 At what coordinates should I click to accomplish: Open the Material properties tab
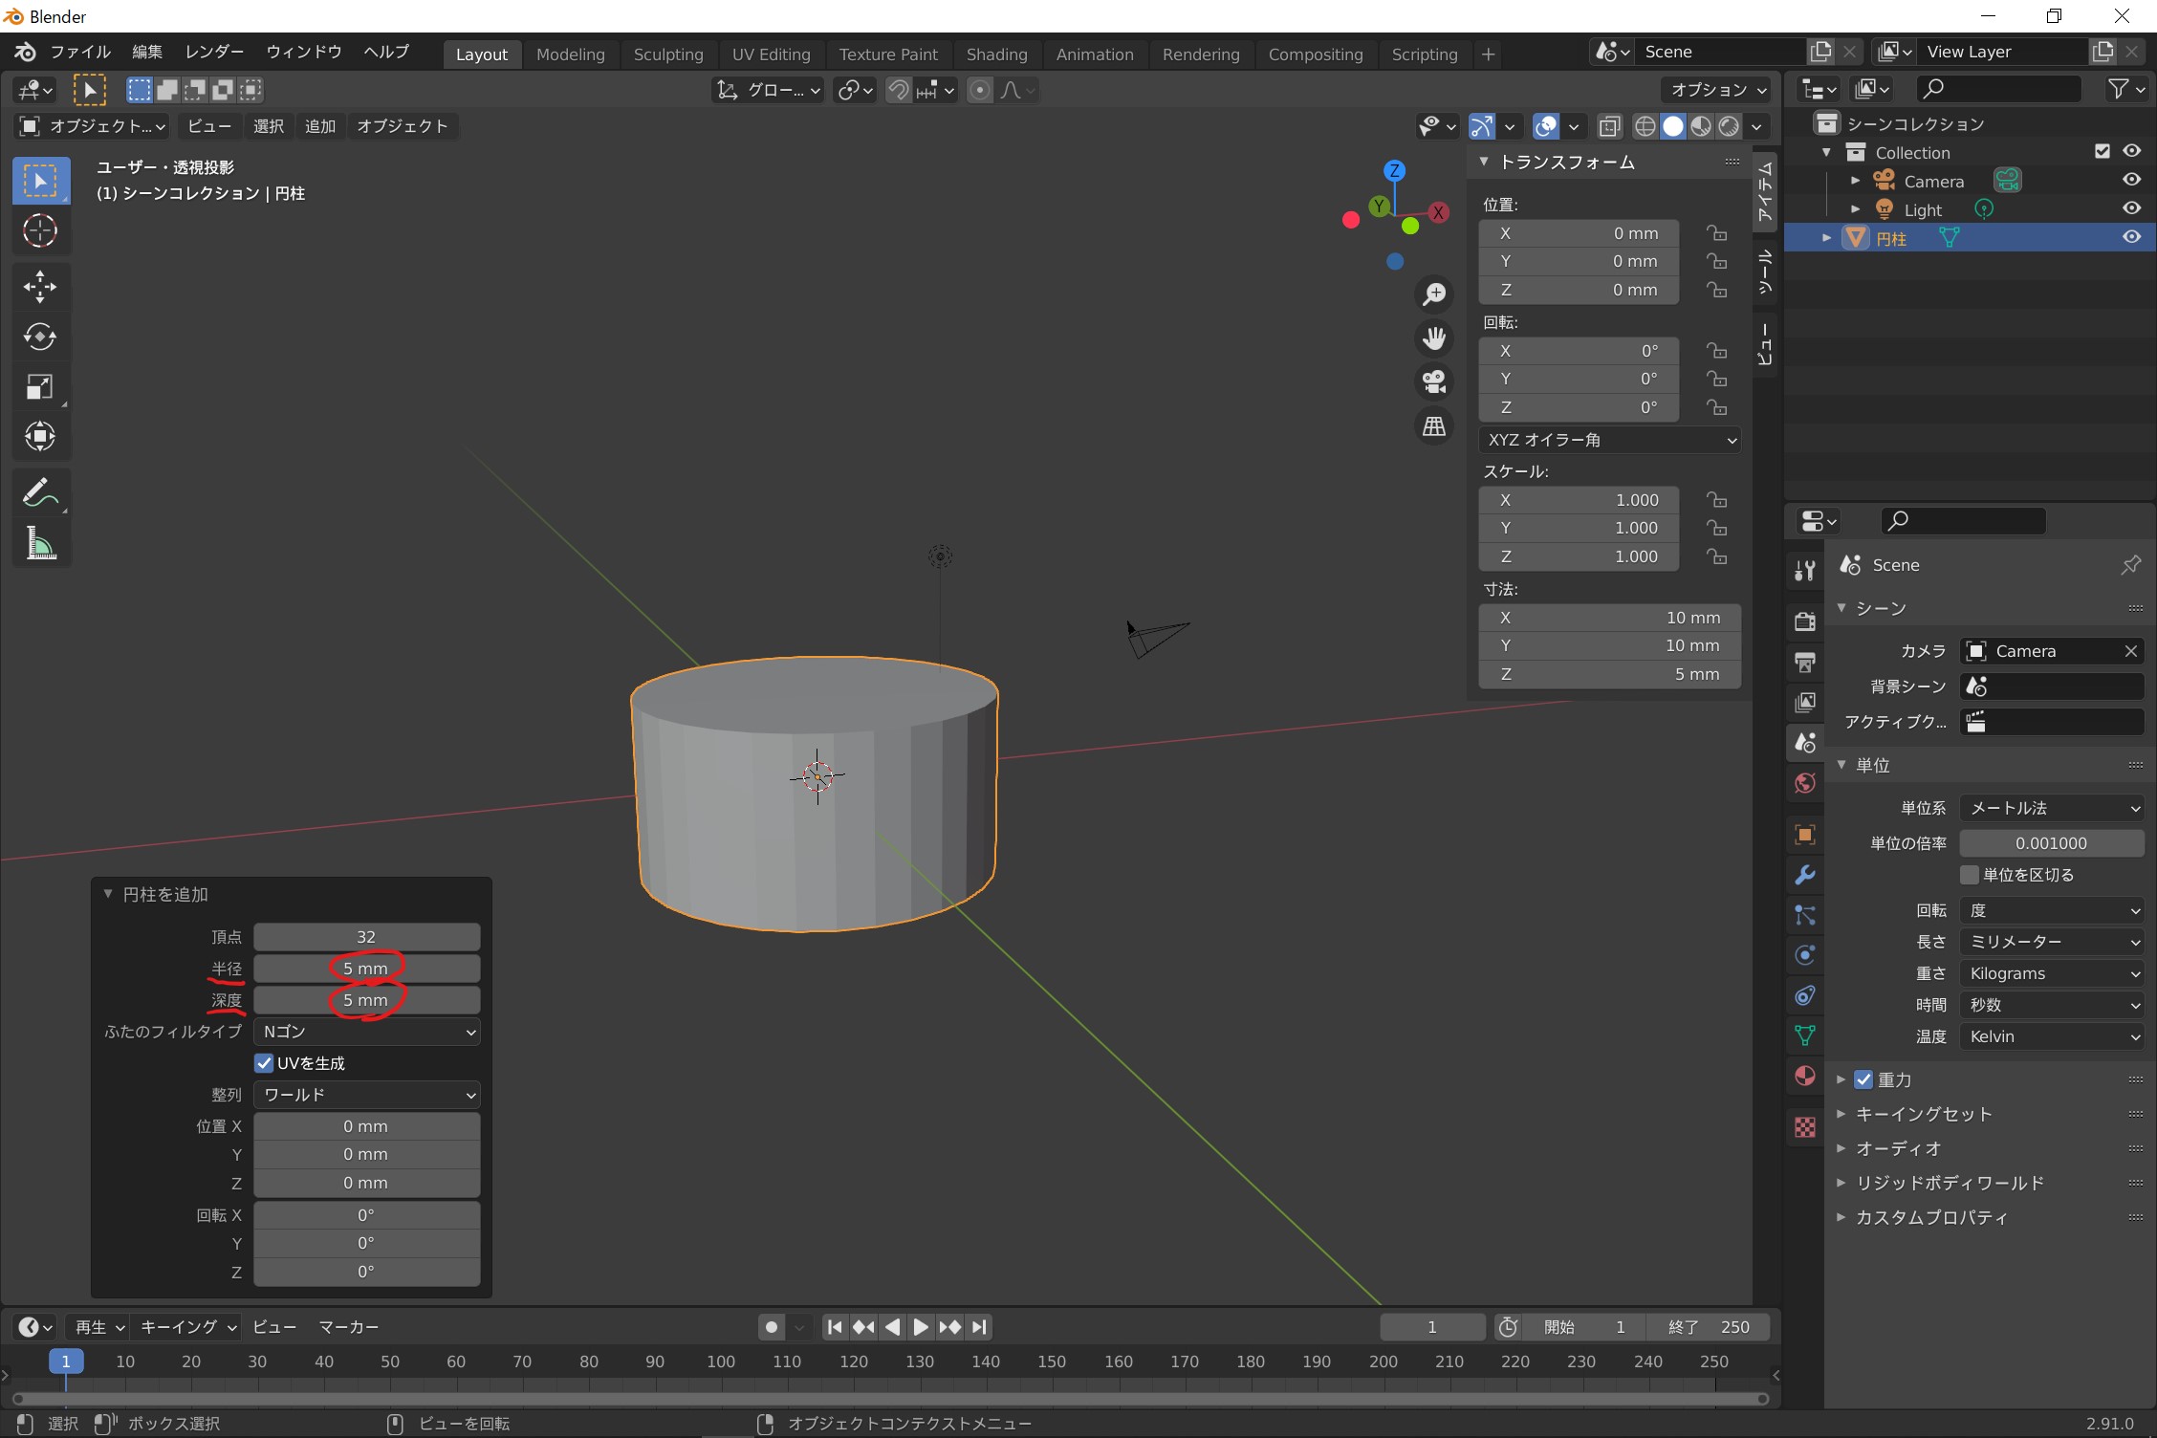[1804, 1076]
